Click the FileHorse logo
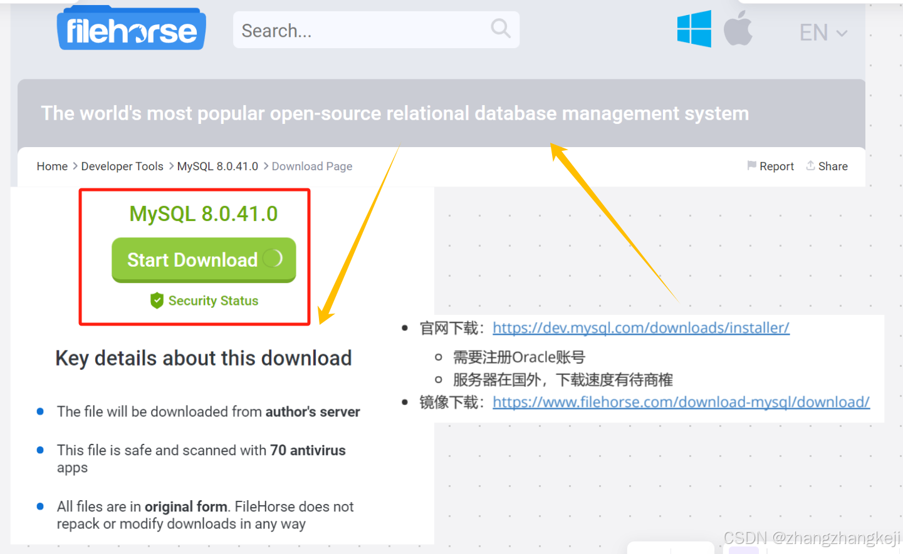Viewport: 903px width, 554px height. point(132,29)
